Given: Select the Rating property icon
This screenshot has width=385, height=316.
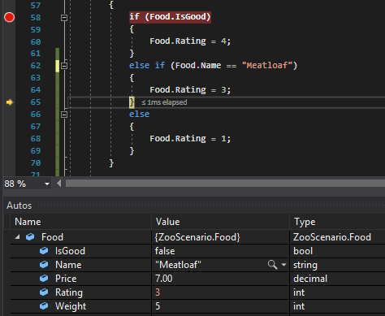Looking at the screenshot, I should coord(44,292).
